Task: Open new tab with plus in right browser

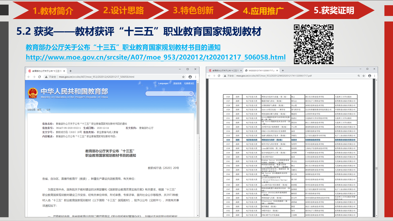Action: tap(283, 70)
